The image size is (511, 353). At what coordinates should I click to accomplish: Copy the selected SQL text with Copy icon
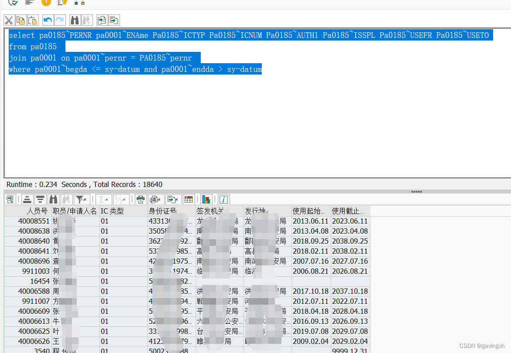click(20, 20)
